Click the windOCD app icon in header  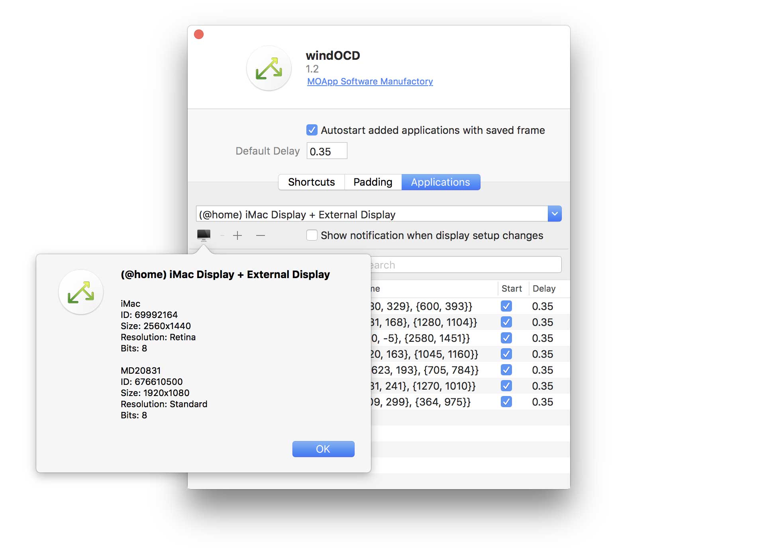tap(269, 69)
